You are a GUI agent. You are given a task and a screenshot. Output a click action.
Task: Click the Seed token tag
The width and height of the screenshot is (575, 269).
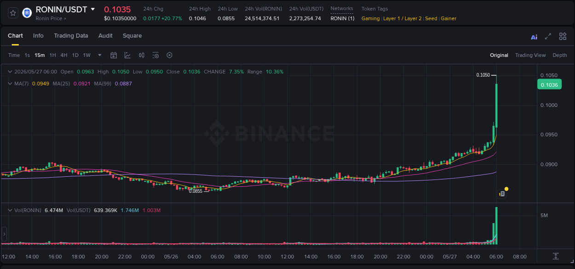point(431,18)
